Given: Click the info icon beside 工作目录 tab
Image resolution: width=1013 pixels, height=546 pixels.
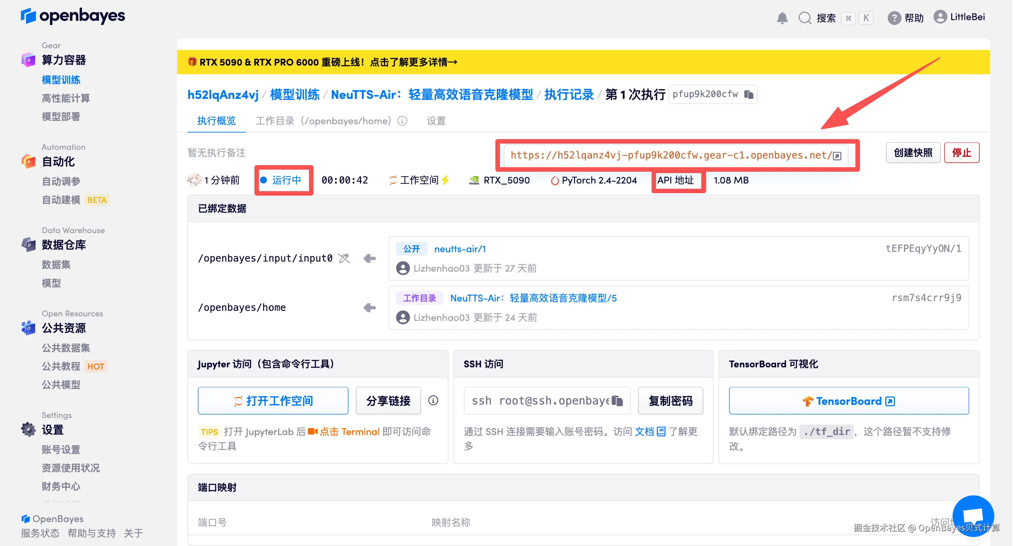Looking at the screenshot, I should tap(402, 121).
